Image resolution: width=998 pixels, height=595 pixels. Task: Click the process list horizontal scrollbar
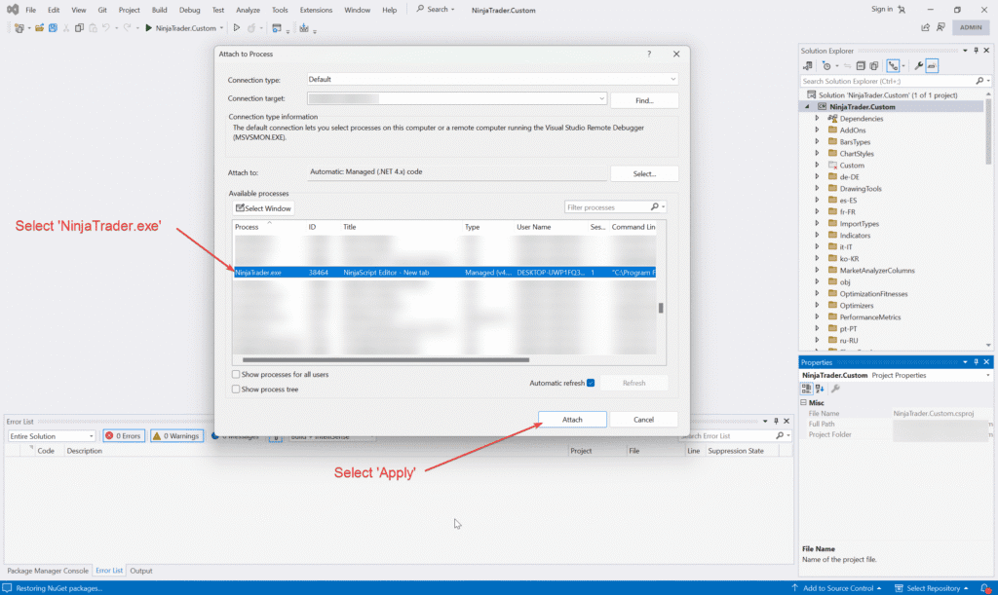click(386, 359)
